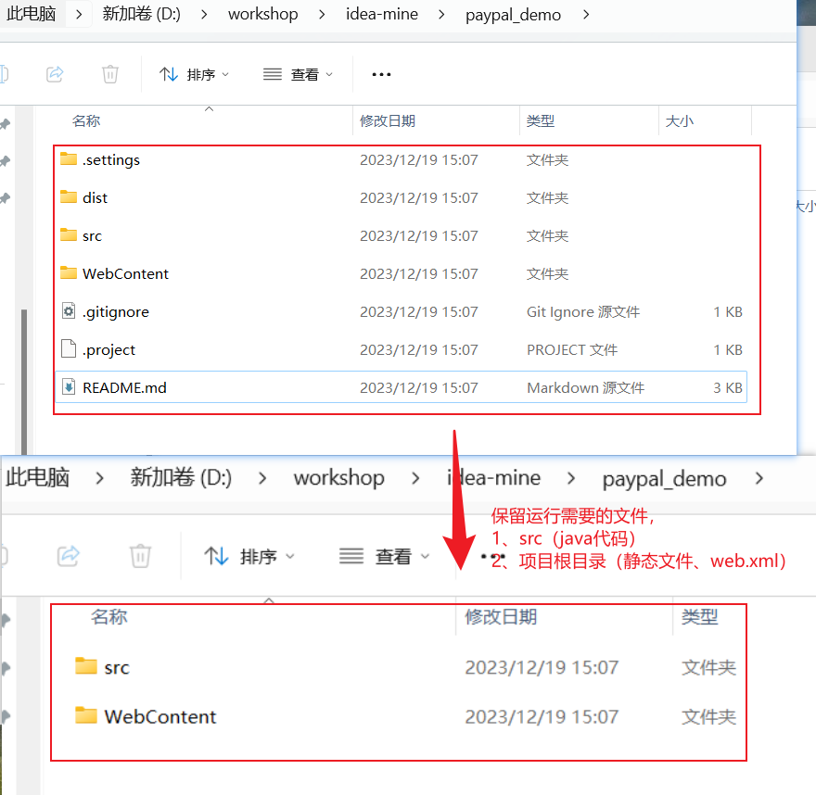Click the delete trash icon in upper toolbar
This screenshot has height=795, width=816.
tap(110, 74)
